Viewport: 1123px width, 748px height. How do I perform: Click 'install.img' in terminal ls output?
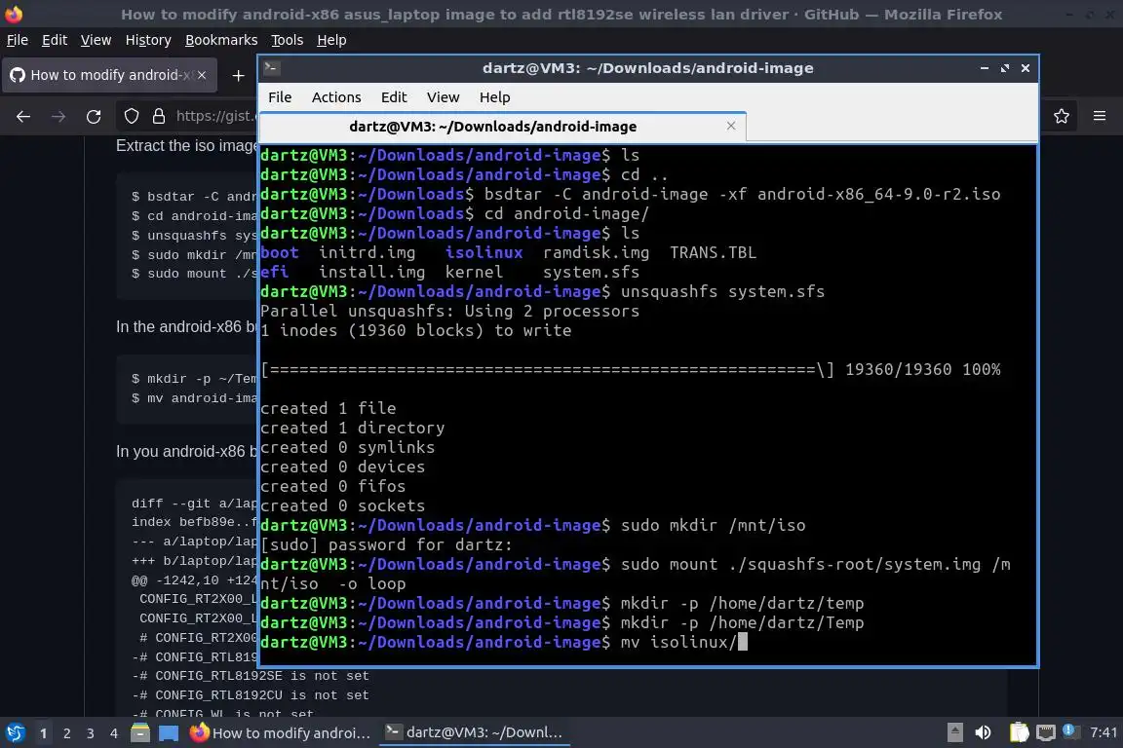pos(371,272)
